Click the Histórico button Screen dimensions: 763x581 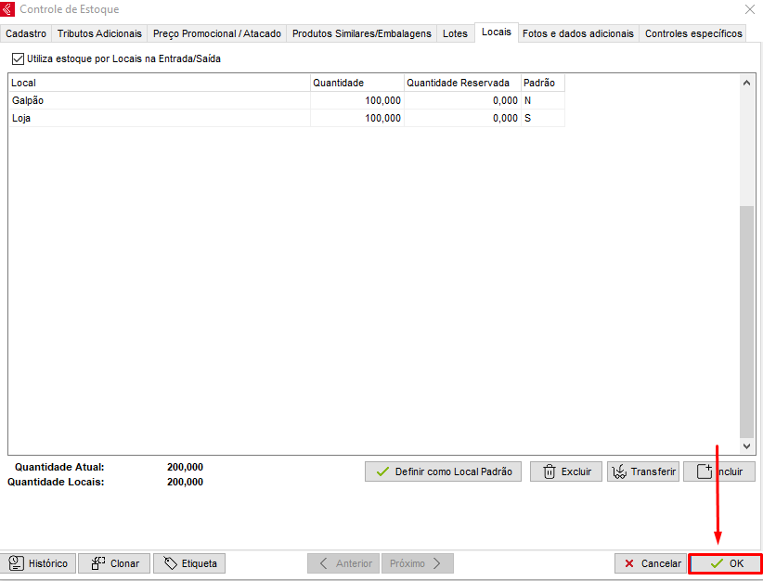pyautogui.click(x=38, y=563)
